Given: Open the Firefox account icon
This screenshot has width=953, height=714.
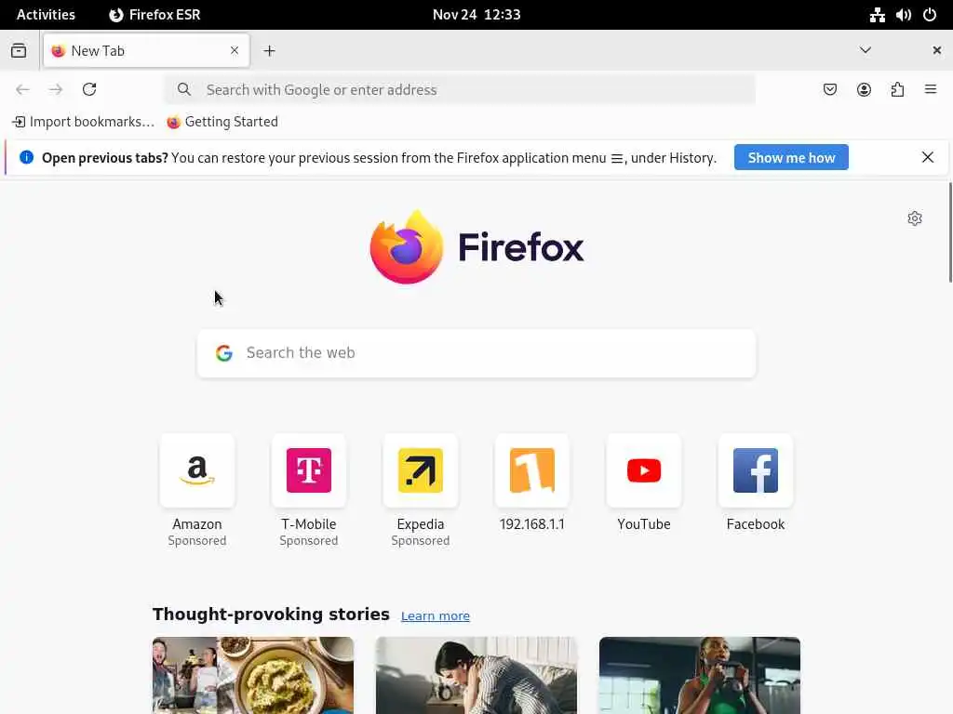Looking at the screenshot, I should (x=864, y=90).
